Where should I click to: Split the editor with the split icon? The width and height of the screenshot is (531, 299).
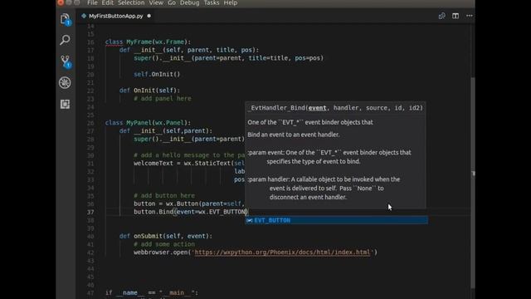pyautogui.click(x=455, y=16)
